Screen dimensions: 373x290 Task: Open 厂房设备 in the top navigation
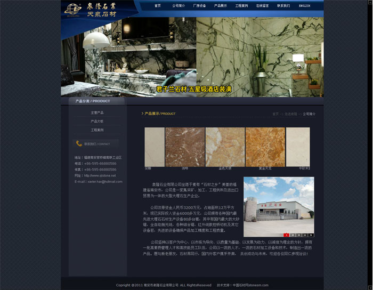(199, 6)
